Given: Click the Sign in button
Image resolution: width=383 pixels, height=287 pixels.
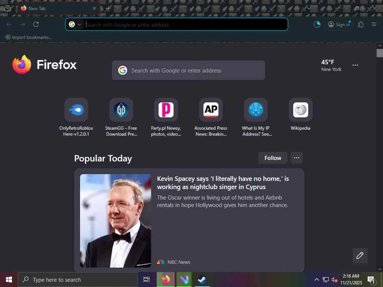Looking at the screenshot, I should coord(339,24).
